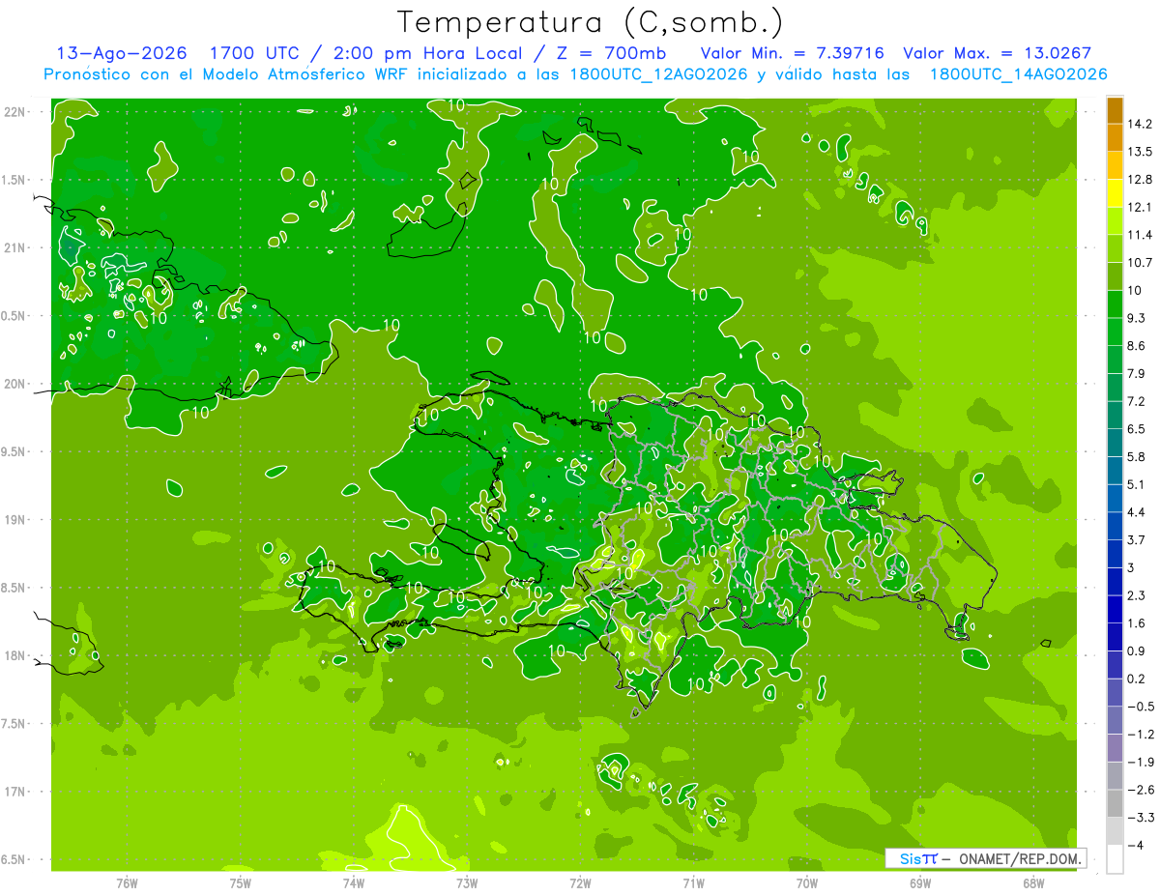The height and width of the screenshot is (896, 1160).
Task: Click the '72W' longitude label
Action: [x=580, y=882]
